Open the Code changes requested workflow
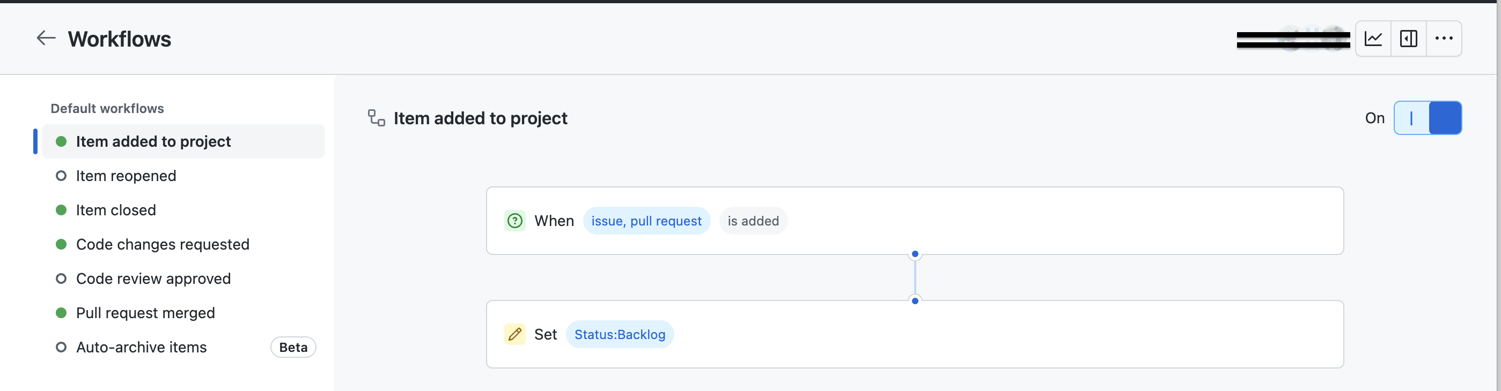 click(x=163, y=244)
